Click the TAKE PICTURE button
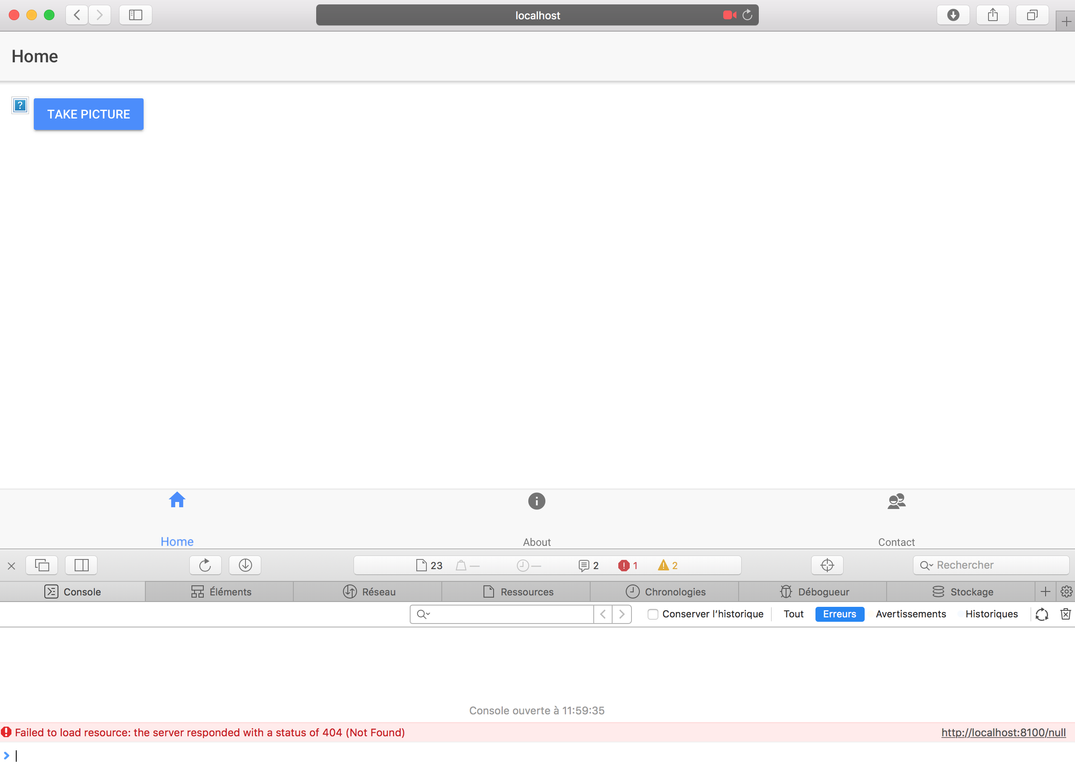The image size is (1075, 767). [88, 114]
